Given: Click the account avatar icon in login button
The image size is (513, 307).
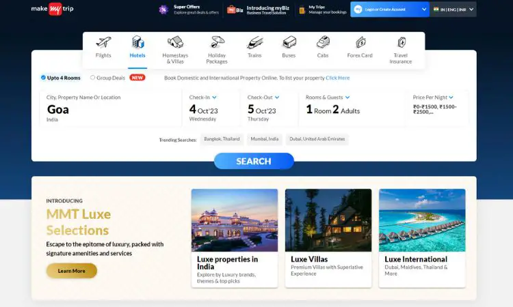Looking at the screenshot, I should [x=358, y=10].
